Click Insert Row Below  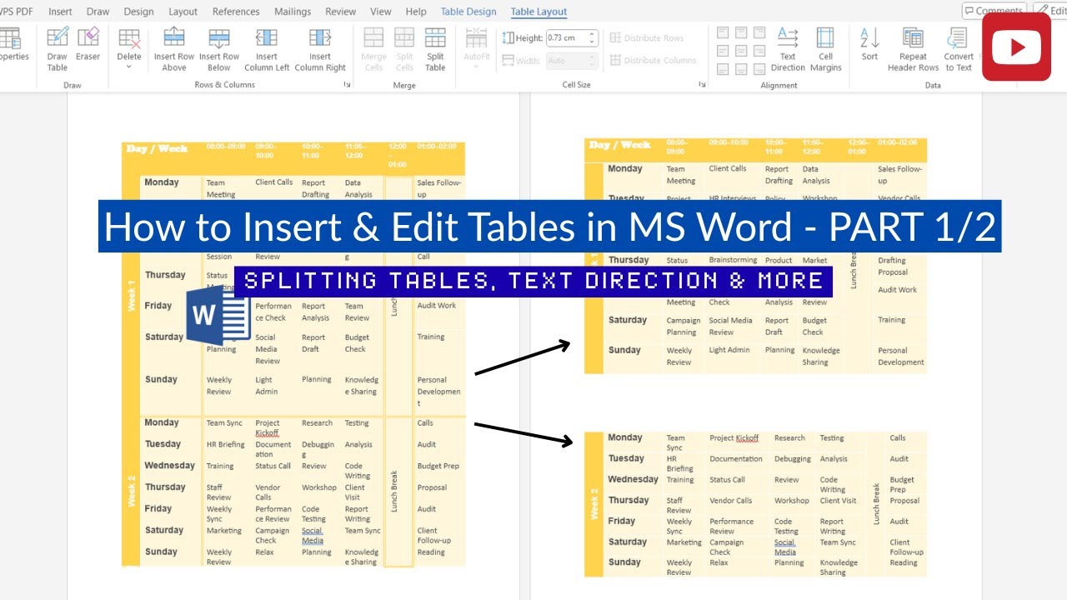[x=219, y=49]
